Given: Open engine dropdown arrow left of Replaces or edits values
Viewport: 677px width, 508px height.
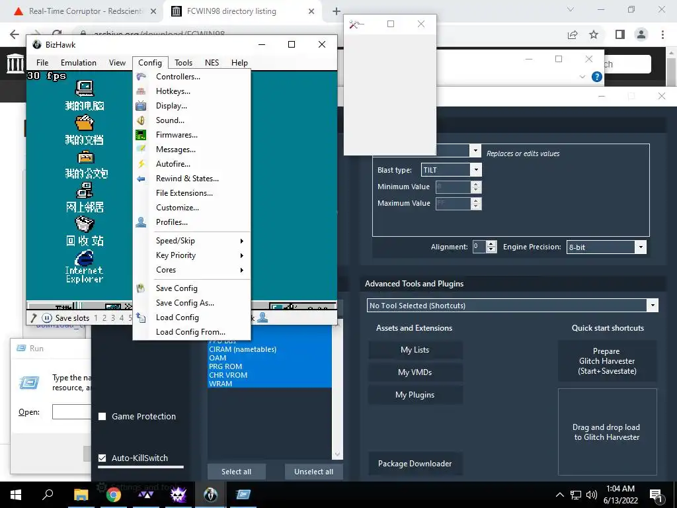Looking at the screenshot, I should click(475, 150).
